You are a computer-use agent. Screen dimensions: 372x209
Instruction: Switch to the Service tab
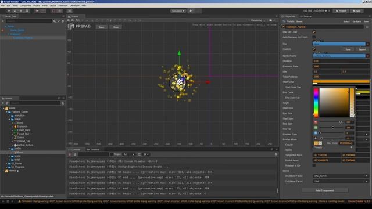(306, 16)
